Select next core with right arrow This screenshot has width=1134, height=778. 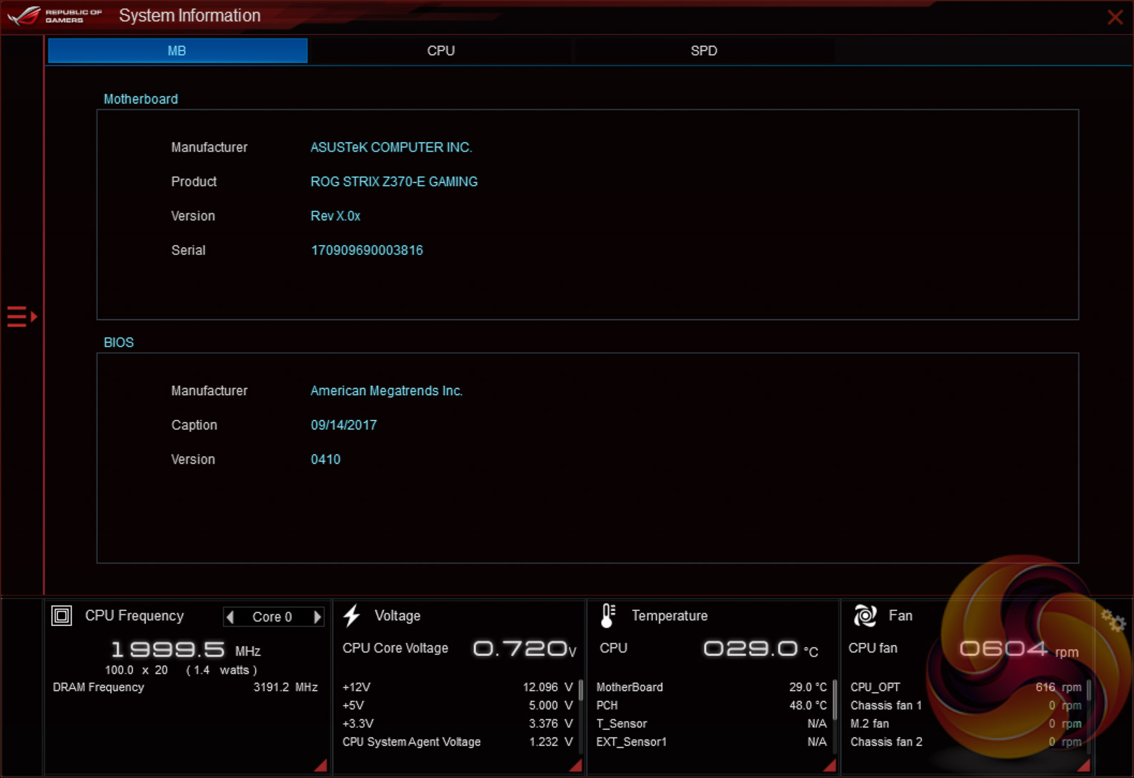[x=317, y=617]
